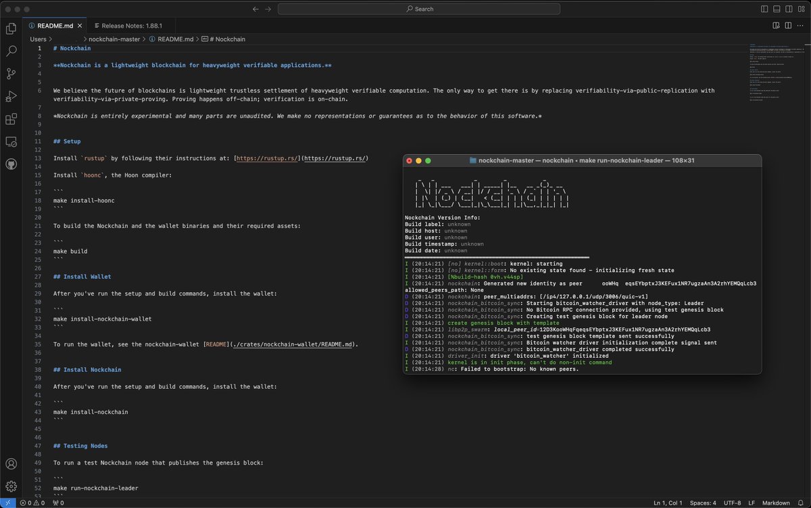Change encoding via UTF-8
Screen dimensions: 811x508
pos(732,503)
